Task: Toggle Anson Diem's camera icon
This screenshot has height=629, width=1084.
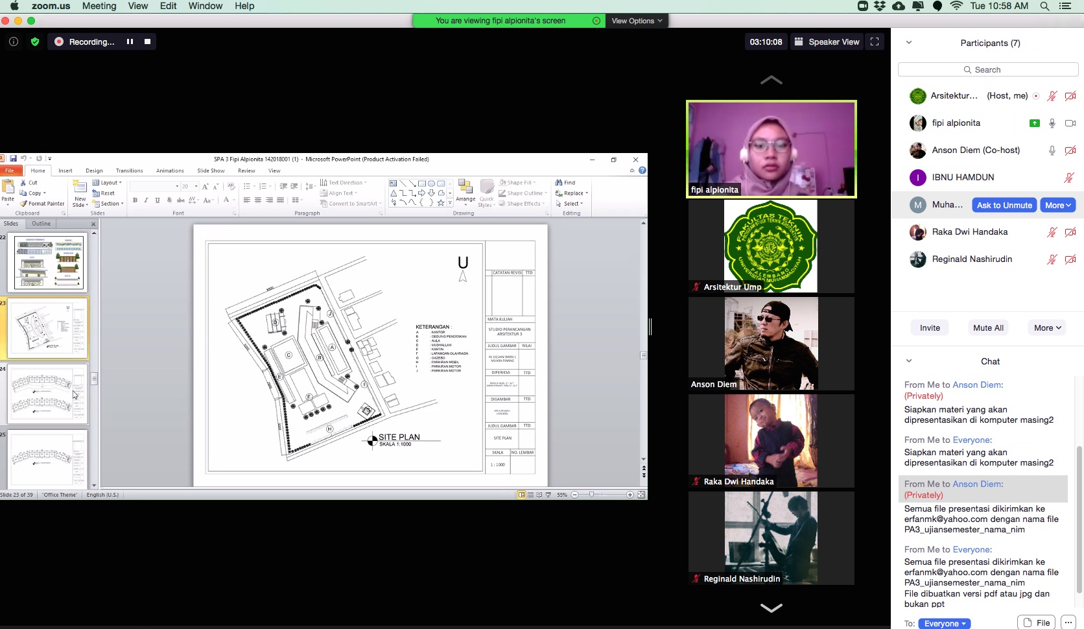Action: (x=1070, y=150)
